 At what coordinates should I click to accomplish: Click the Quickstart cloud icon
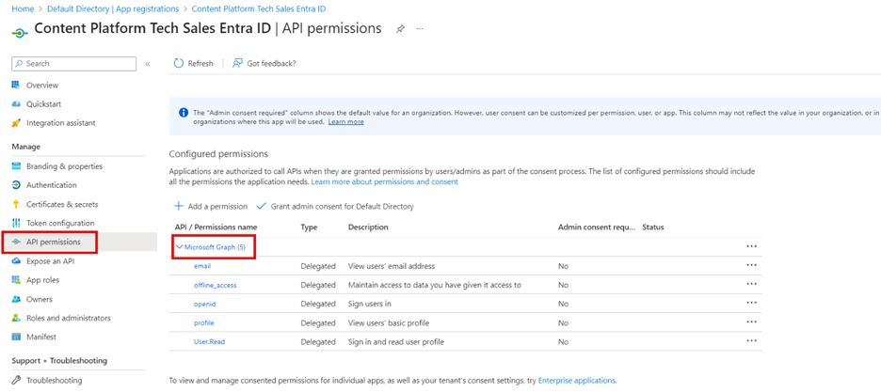pos(16,104)
